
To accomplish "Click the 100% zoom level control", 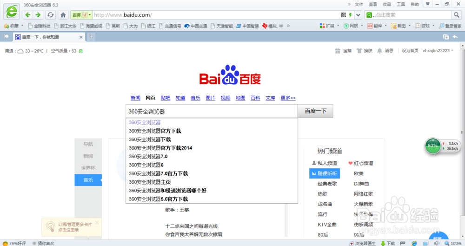I will point(453,243).
